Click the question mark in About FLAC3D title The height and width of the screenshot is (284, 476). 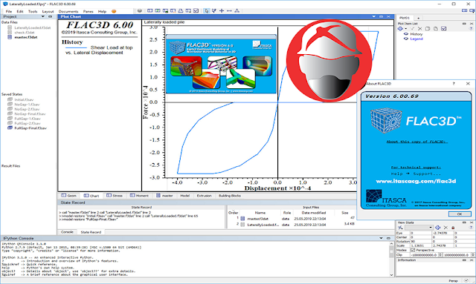tap(454, 84)
